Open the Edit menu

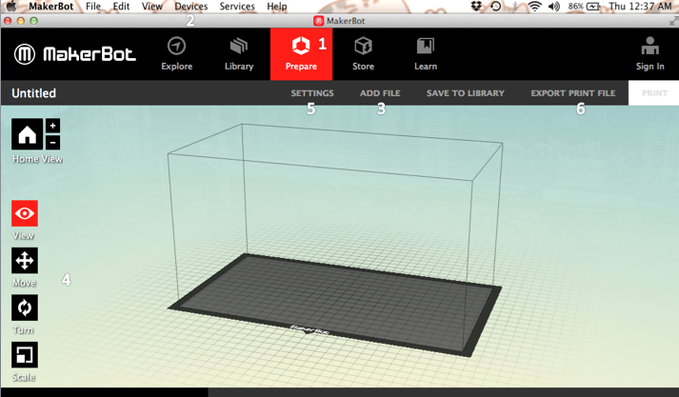click(x=121, y=7)
